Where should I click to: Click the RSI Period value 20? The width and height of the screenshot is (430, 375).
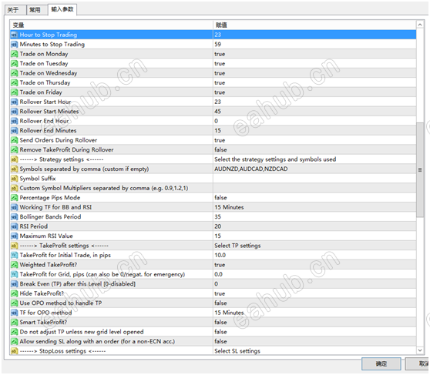pyautogui.click(x=314, y=226)
